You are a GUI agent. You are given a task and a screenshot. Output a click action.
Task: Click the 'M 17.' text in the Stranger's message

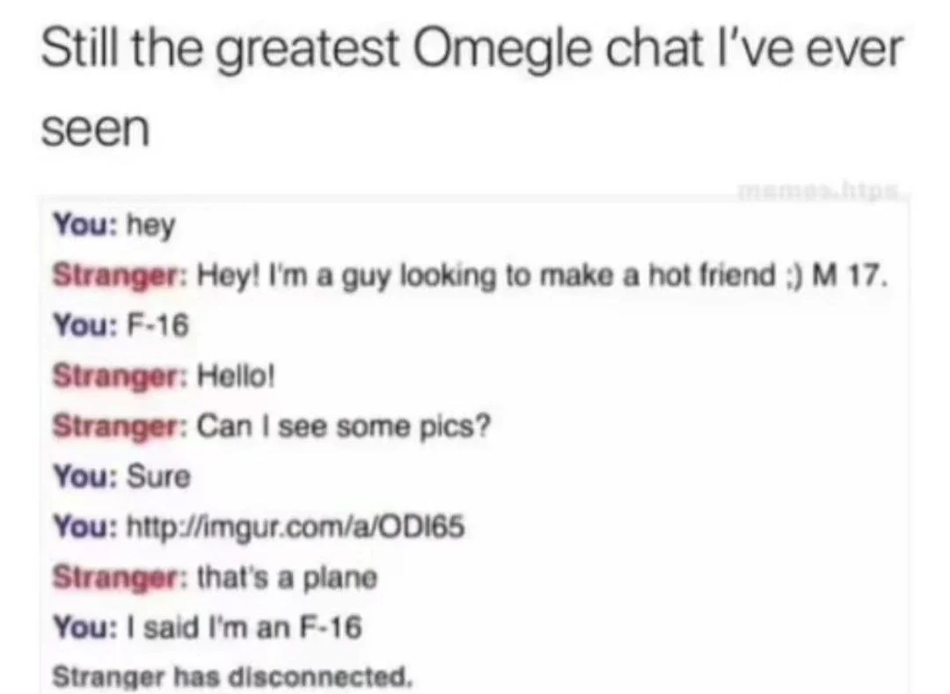pyautogui.click(x=850, y=275)
